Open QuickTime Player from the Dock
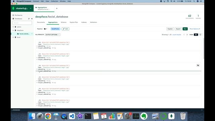 pyautogui.click(x=64, y=116)
